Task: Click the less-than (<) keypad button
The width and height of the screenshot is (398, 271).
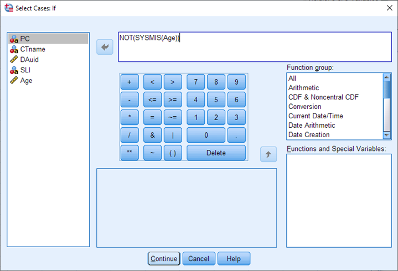Action: point(152,82)
